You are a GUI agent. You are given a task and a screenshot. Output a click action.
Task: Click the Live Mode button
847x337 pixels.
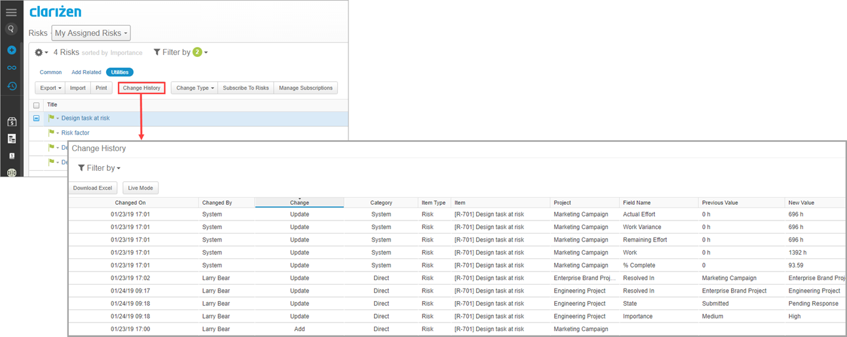click(140, 188)
